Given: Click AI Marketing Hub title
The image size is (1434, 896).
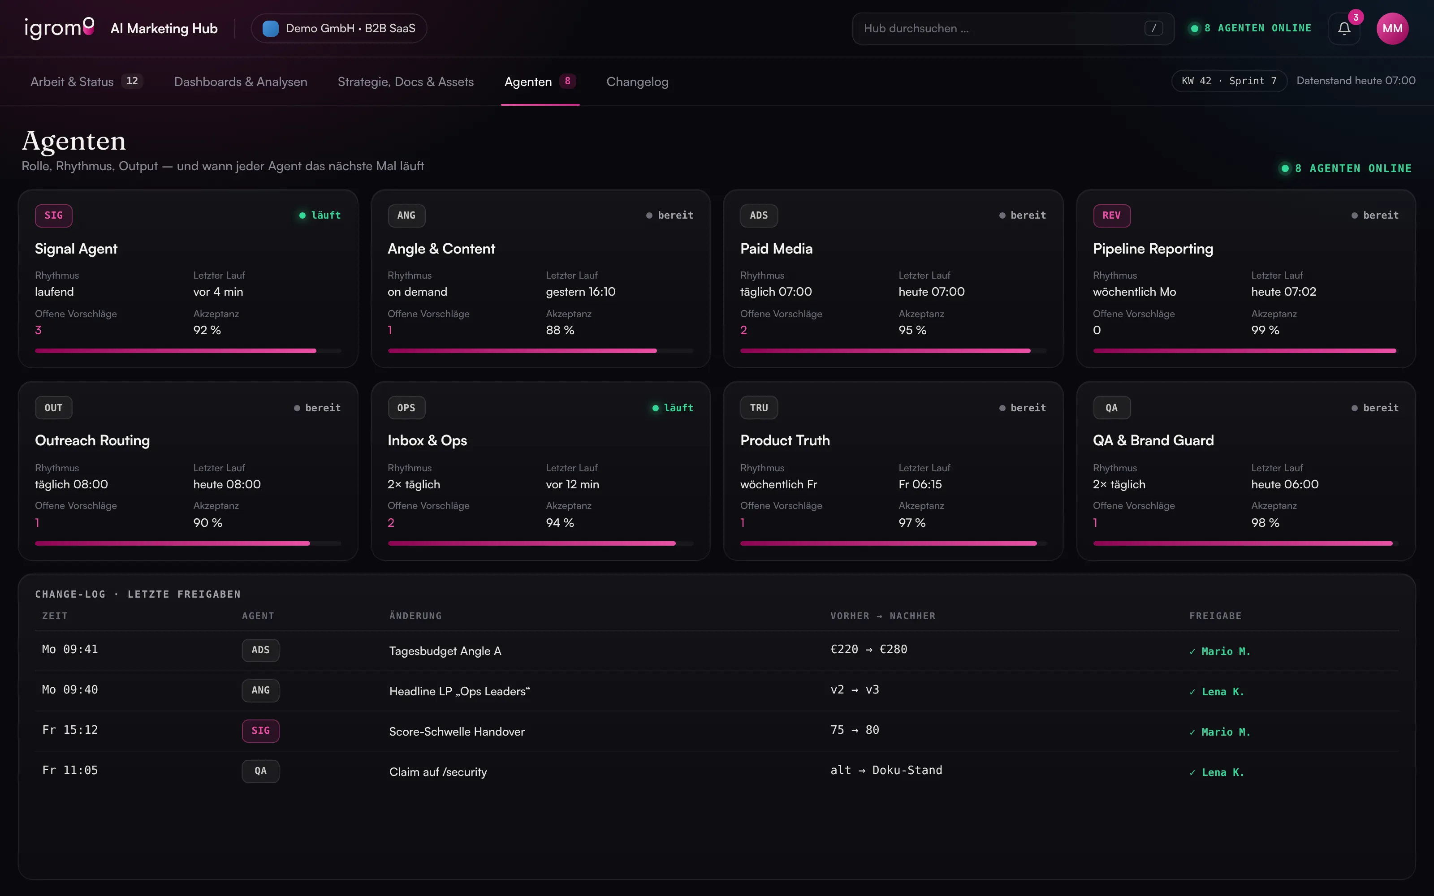Looking at the screenshot, I should 164,28.
